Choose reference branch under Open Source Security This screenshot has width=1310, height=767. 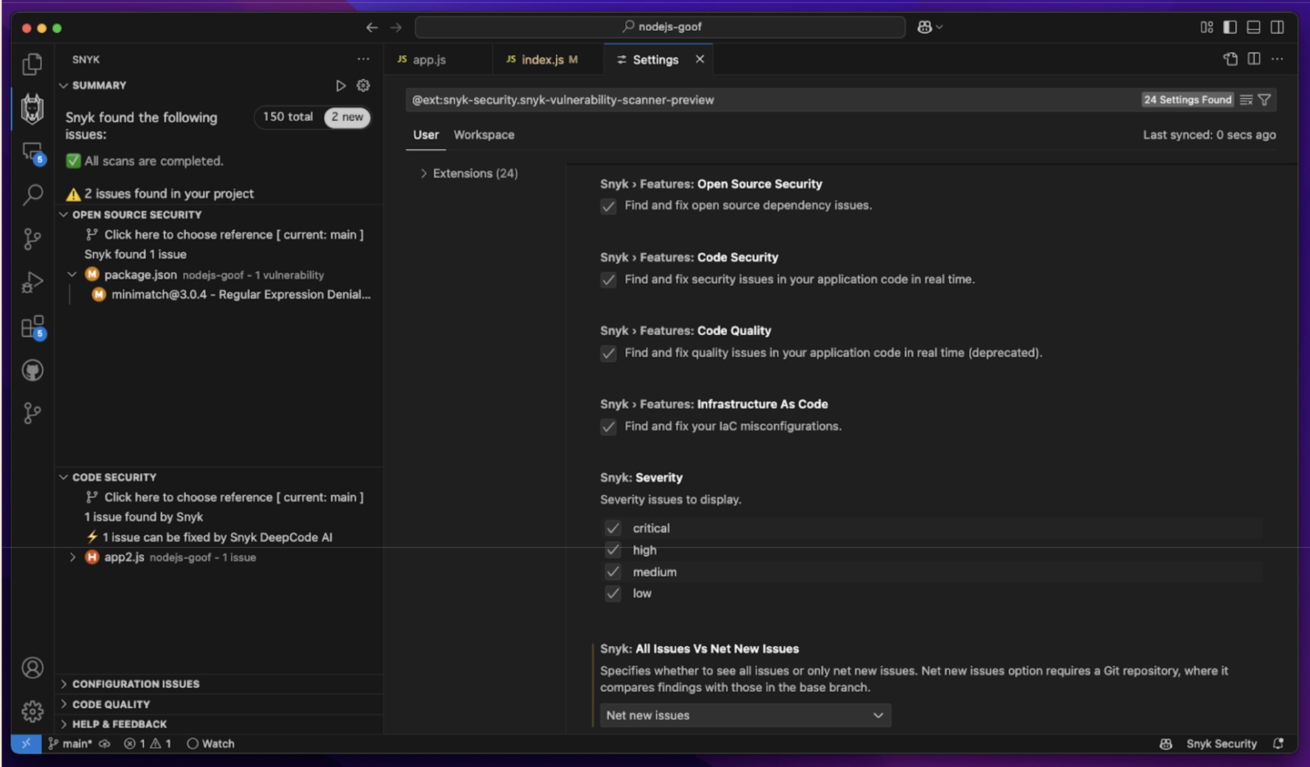click(x=225, y=235)
